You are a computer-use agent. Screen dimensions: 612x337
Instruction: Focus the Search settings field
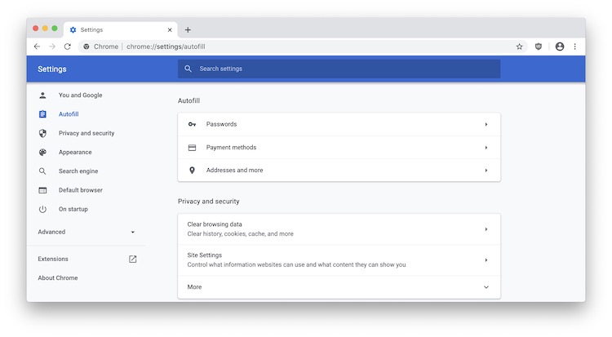coord(339,69)
